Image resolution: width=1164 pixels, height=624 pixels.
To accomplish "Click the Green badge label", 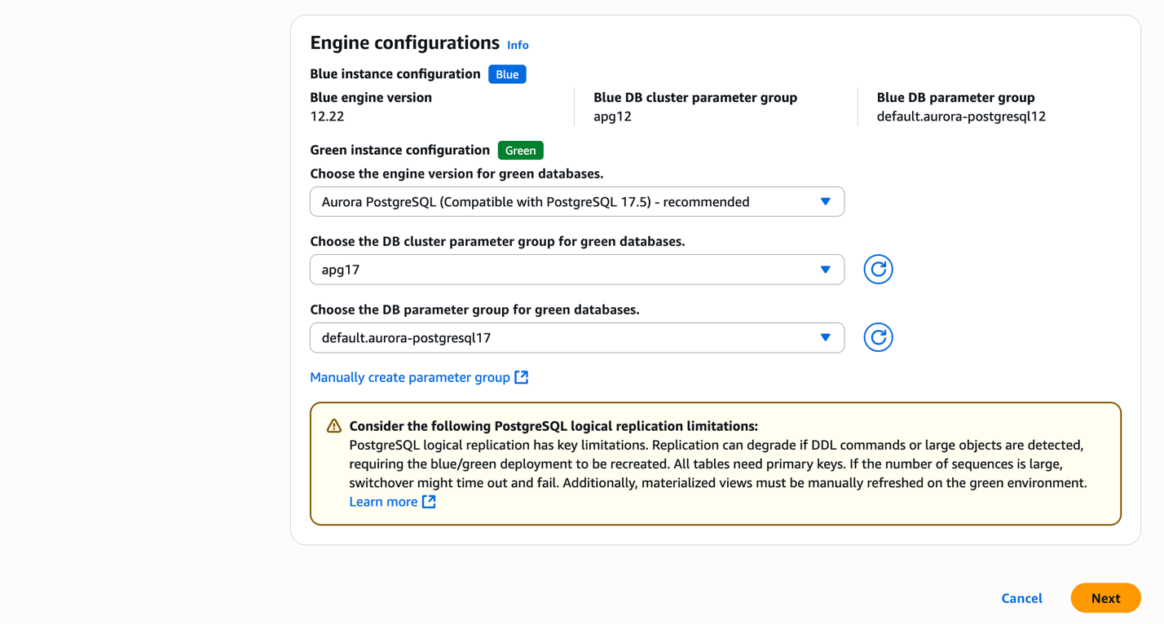I will click(520, 151).
